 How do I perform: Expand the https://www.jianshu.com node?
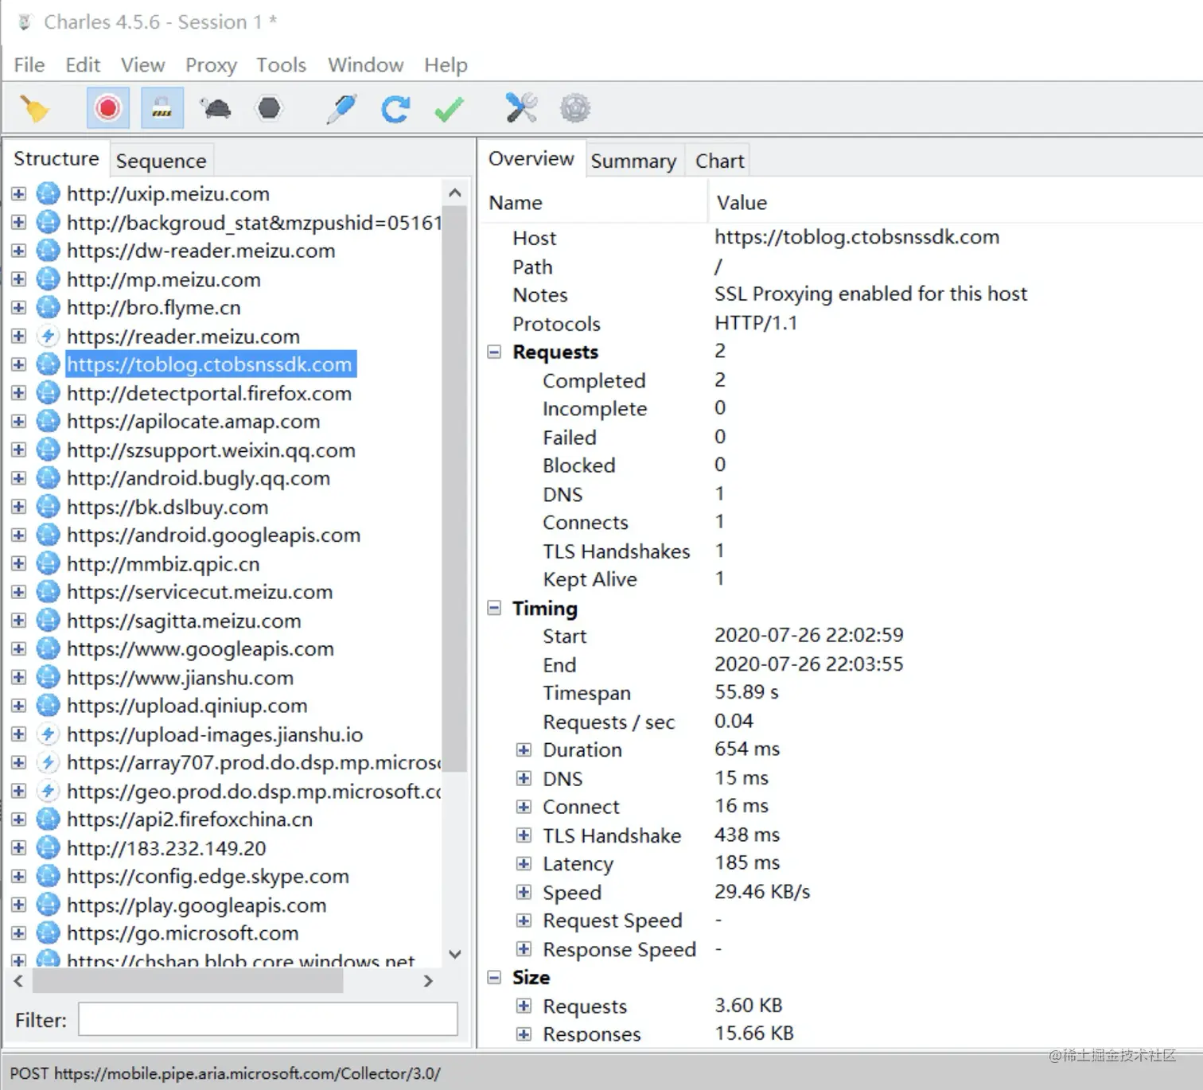click(19, 677)
